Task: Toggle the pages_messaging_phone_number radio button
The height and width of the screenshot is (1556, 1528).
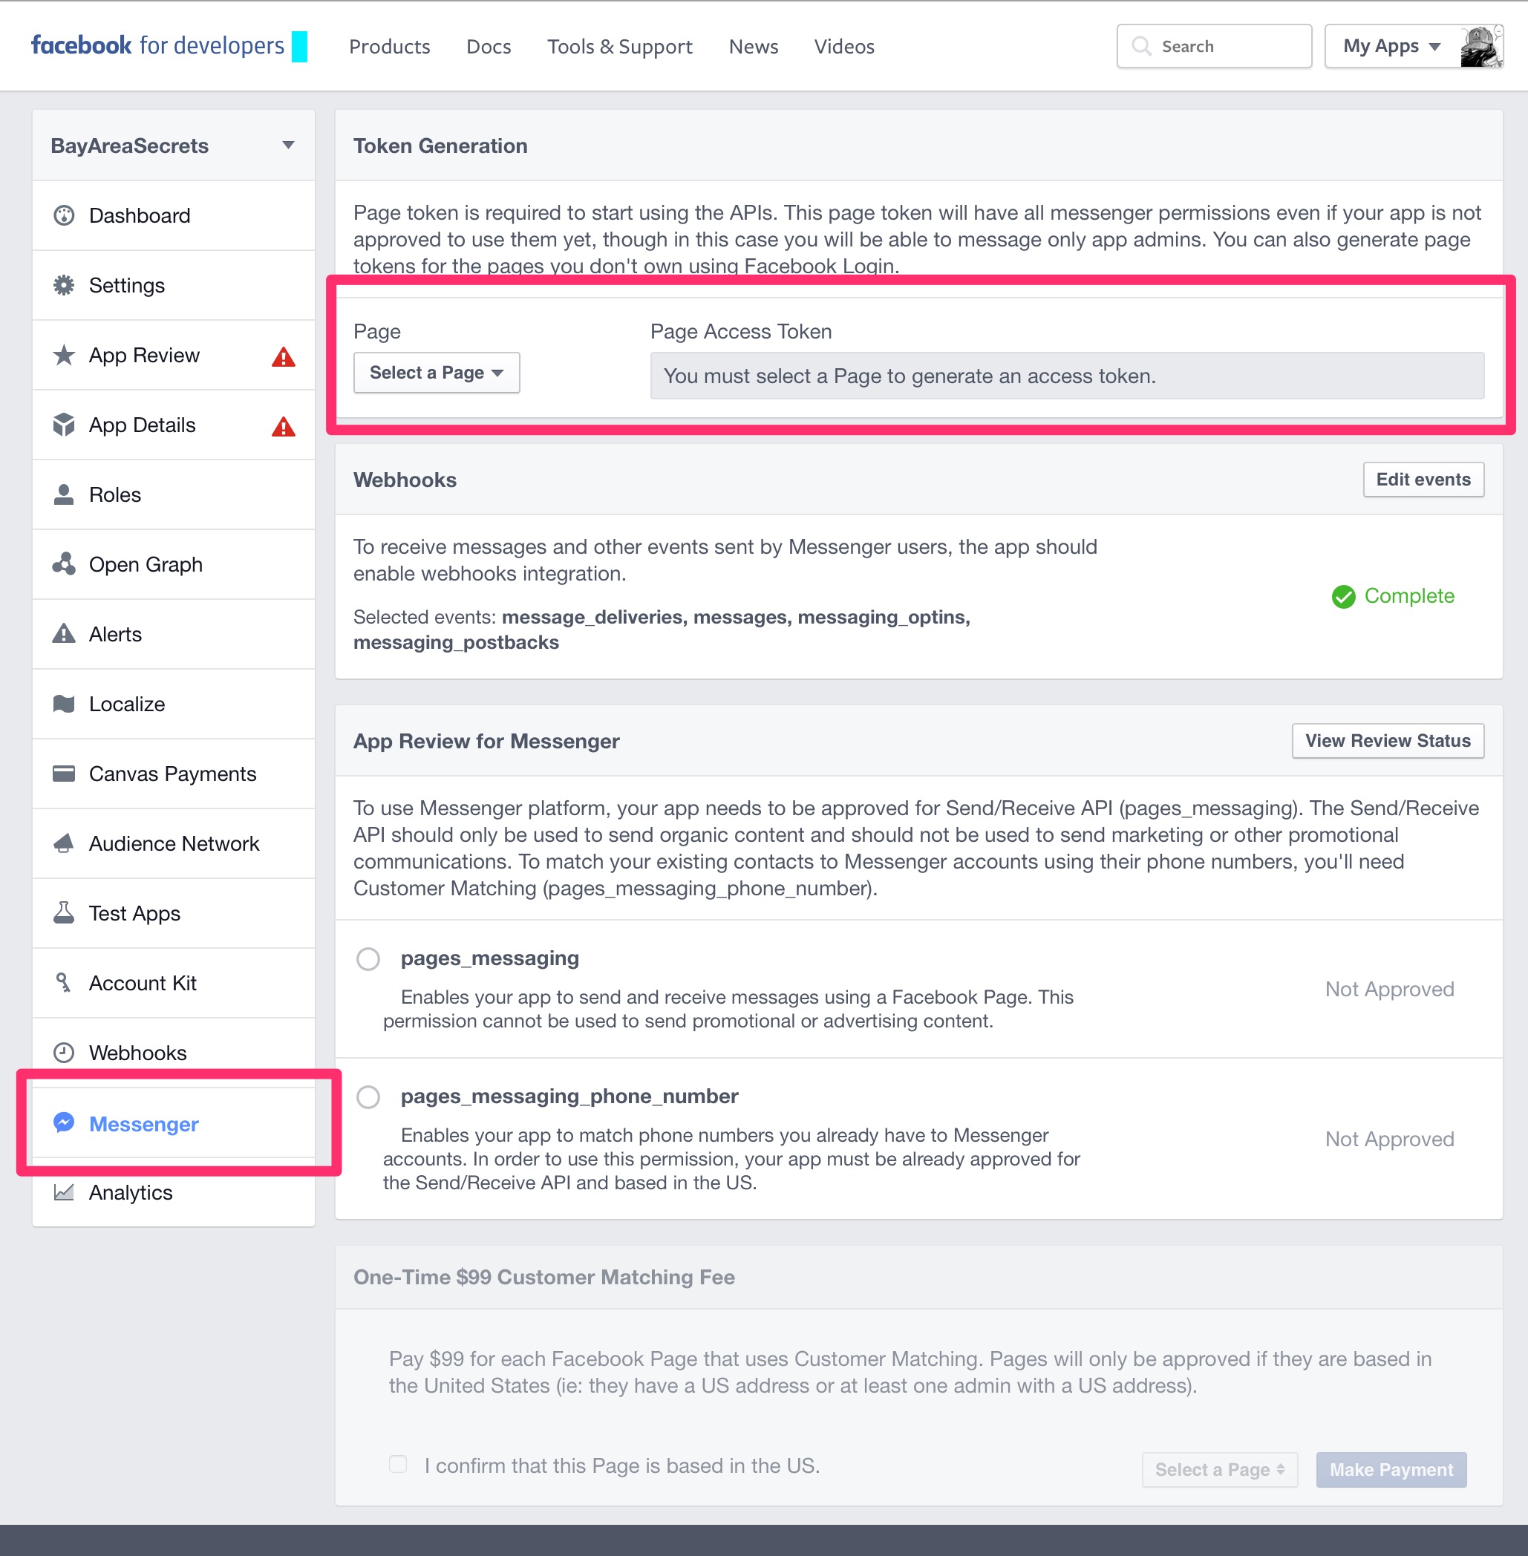Action: coord(375,1096)
